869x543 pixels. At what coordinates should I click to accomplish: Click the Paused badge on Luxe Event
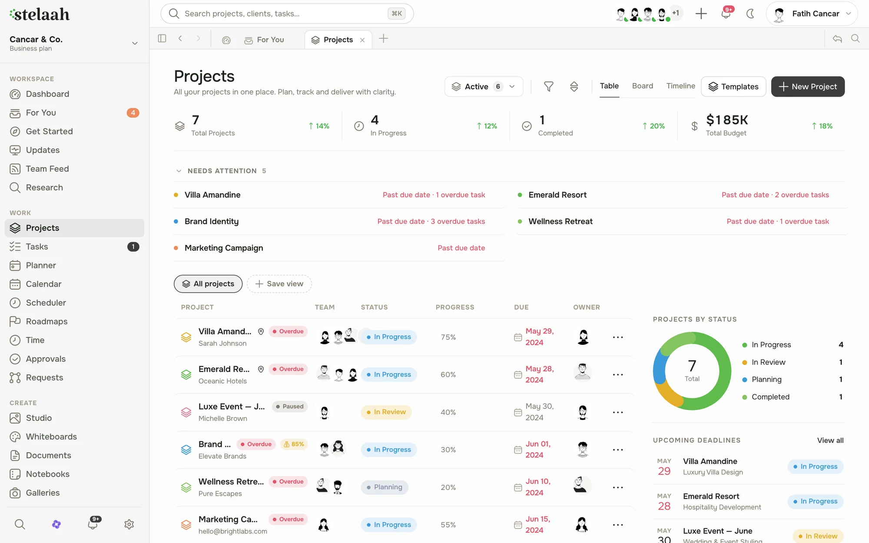(289, 407)
